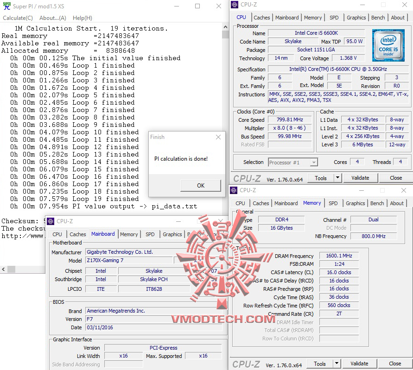
Task: Click Tools button in Memory CPU-Z window
Action: click(320, 364)
